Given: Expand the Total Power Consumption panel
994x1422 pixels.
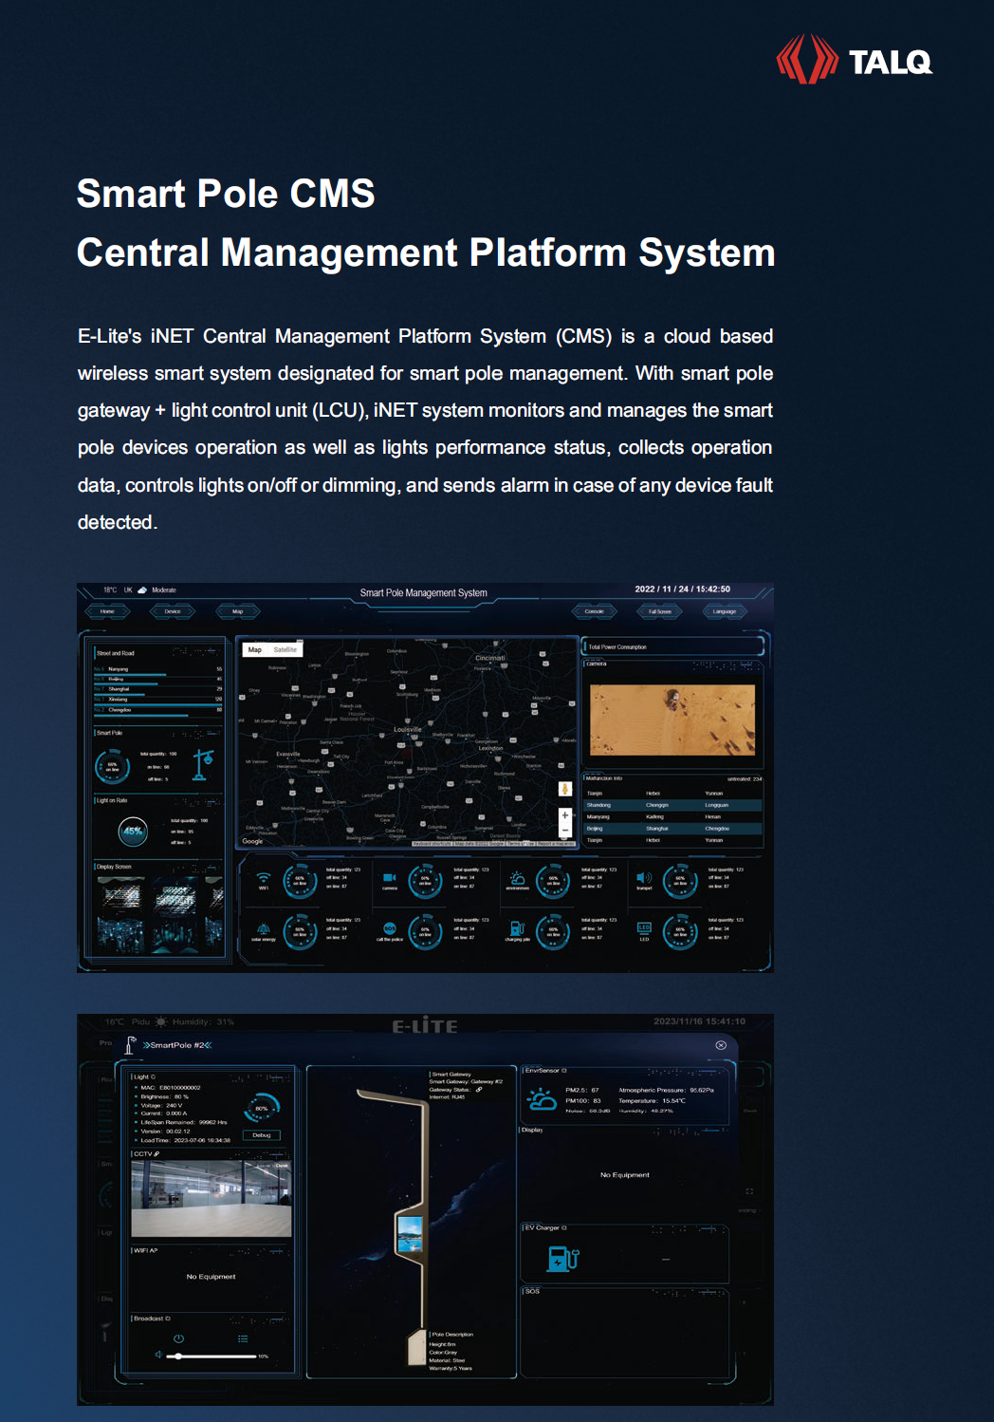Looking at the screenshot, I should [672, 646].
